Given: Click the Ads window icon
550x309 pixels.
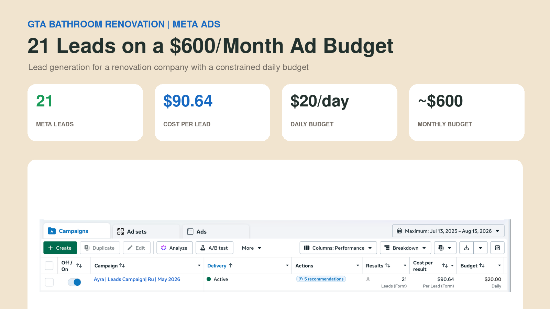Looking at the screenshot, I should coord(190,231).
